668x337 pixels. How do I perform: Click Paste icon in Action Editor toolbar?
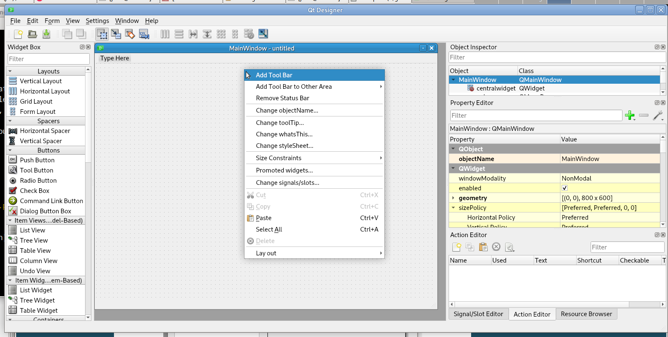click(483, 247)
